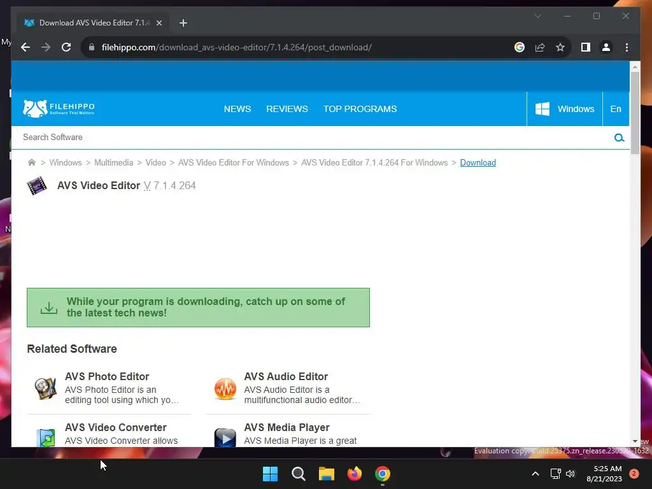Open a new browser tab
This screenshot has height=489, width=652.
pos(183,23)
